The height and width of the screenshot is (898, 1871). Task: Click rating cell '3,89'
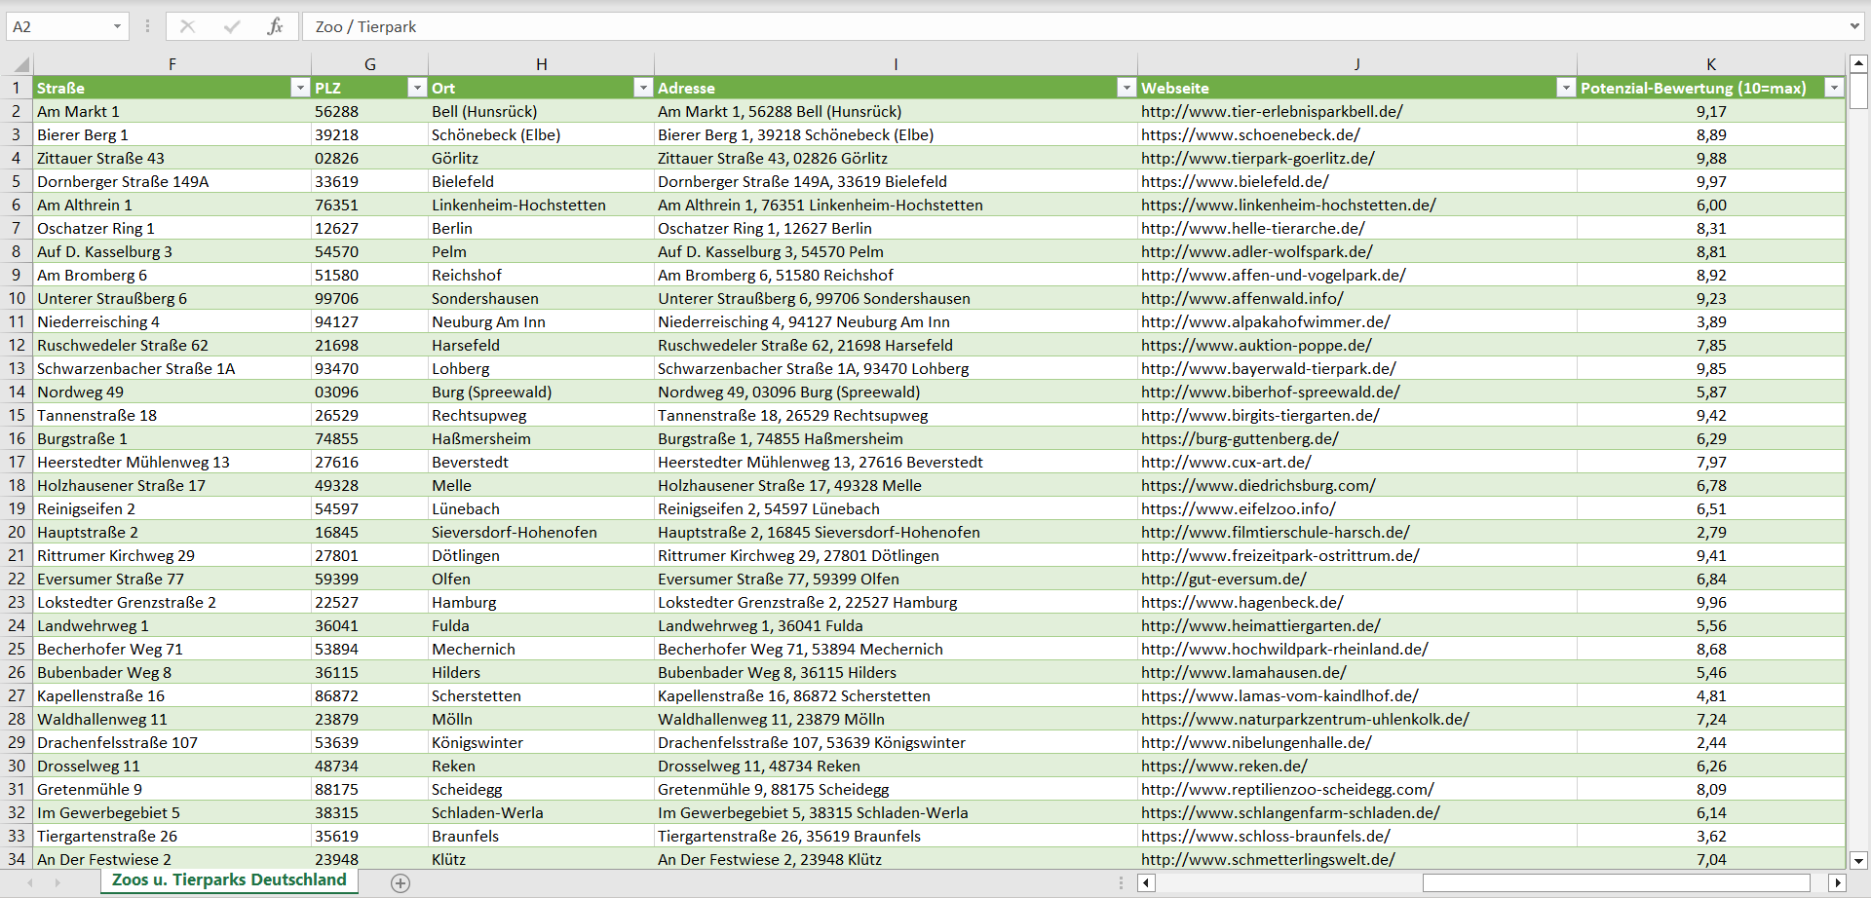click(x=1711, y=321)
